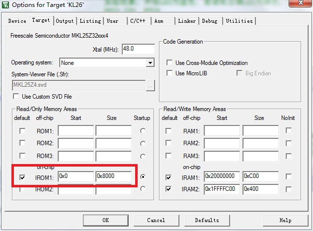
Task: Check the RAM2 default checkbox
Action: (168, 143)
